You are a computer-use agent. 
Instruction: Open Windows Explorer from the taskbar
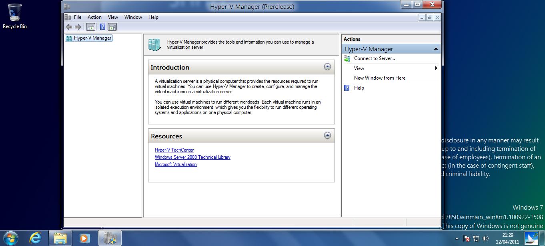tap(60, 238)
